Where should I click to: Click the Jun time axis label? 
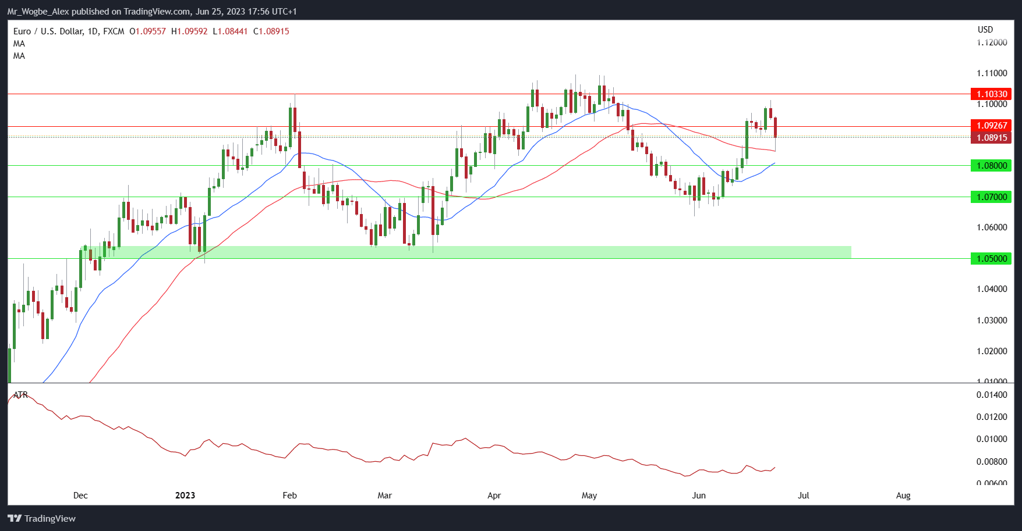click(699, 496)
